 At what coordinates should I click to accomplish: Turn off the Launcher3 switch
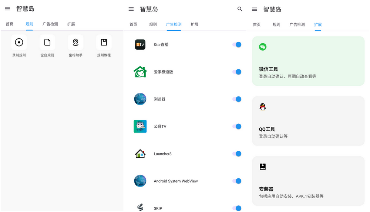pyautogui.click(x=237, y=154)
